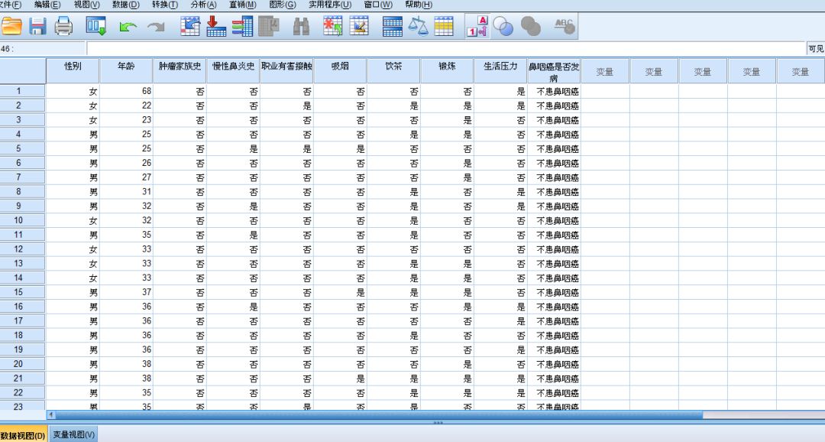Select the 职业有害接触 column header
This screenshot has height=442, width=825.
click(x=286, y=70)
